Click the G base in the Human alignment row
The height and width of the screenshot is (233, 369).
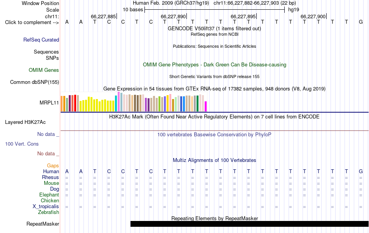[361, 171]
